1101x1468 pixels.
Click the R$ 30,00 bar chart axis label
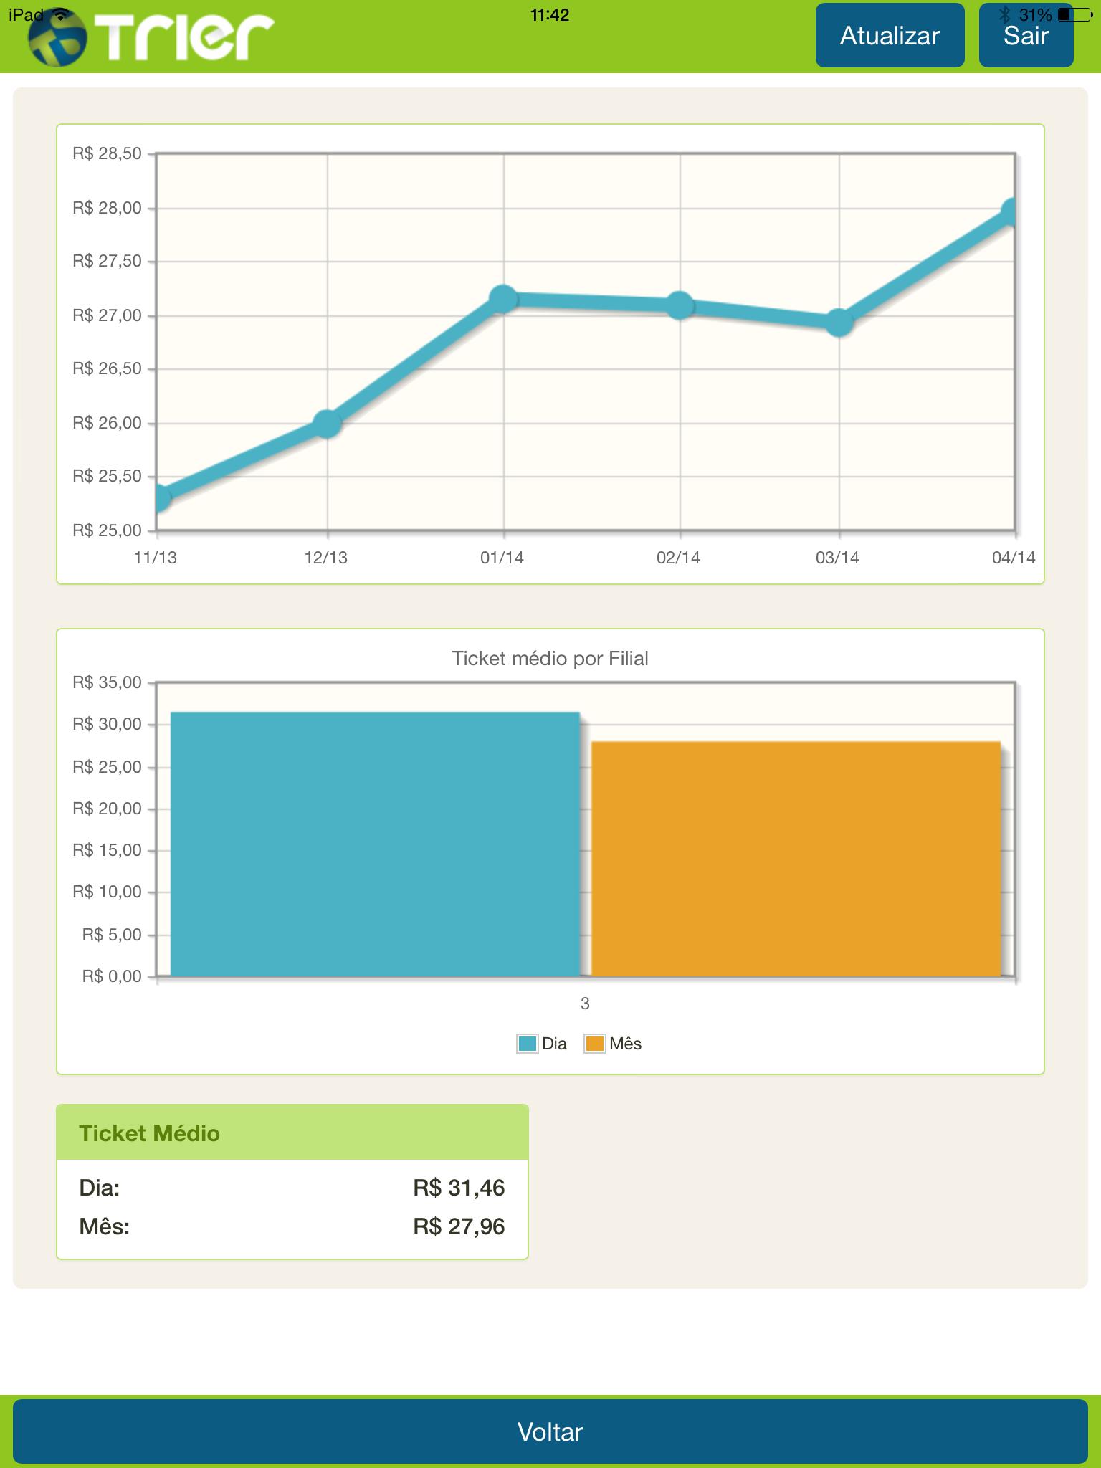108,724
